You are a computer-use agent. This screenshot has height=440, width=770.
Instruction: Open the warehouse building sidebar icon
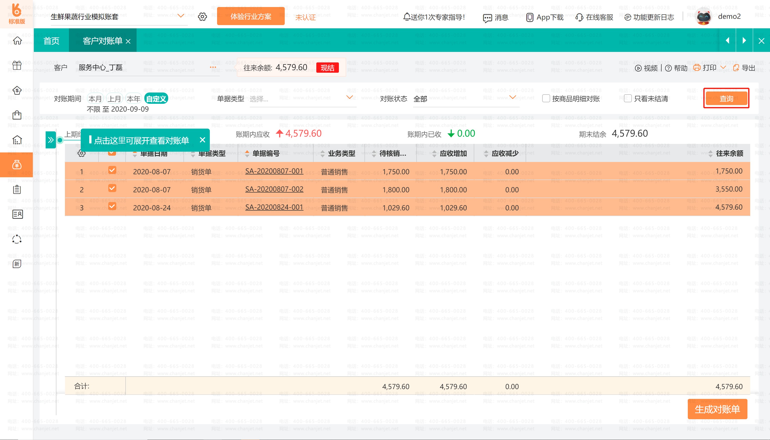(x=17, y=140)
